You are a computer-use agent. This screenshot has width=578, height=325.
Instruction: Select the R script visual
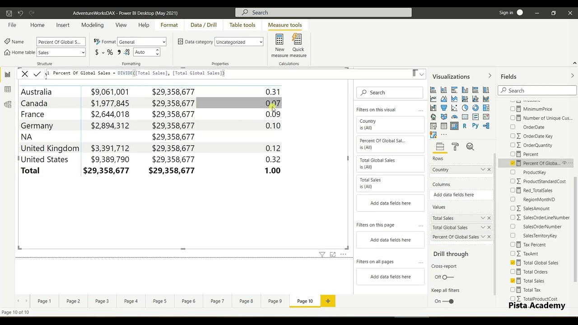(x=465, y=126)
